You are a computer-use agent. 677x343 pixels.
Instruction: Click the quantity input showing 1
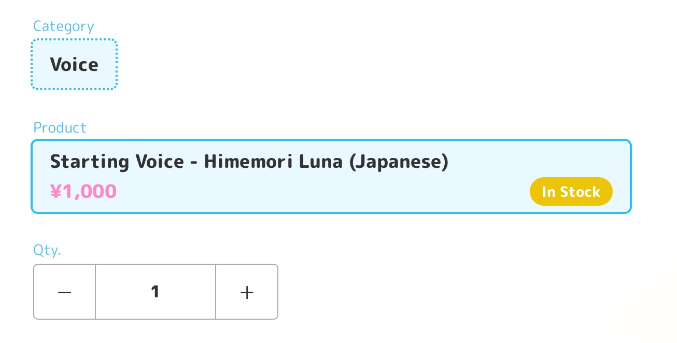coord(156,292)
